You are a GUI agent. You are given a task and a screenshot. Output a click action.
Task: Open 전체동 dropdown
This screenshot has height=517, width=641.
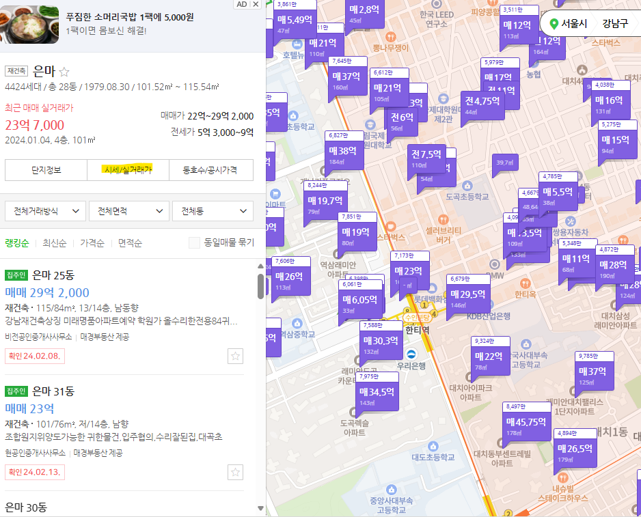click(213, 211)
